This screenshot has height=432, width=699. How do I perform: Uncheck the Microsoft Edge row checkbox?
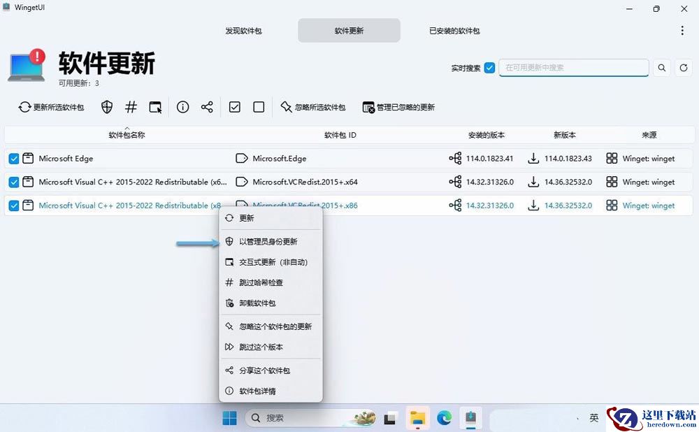[x=14, y=158]
